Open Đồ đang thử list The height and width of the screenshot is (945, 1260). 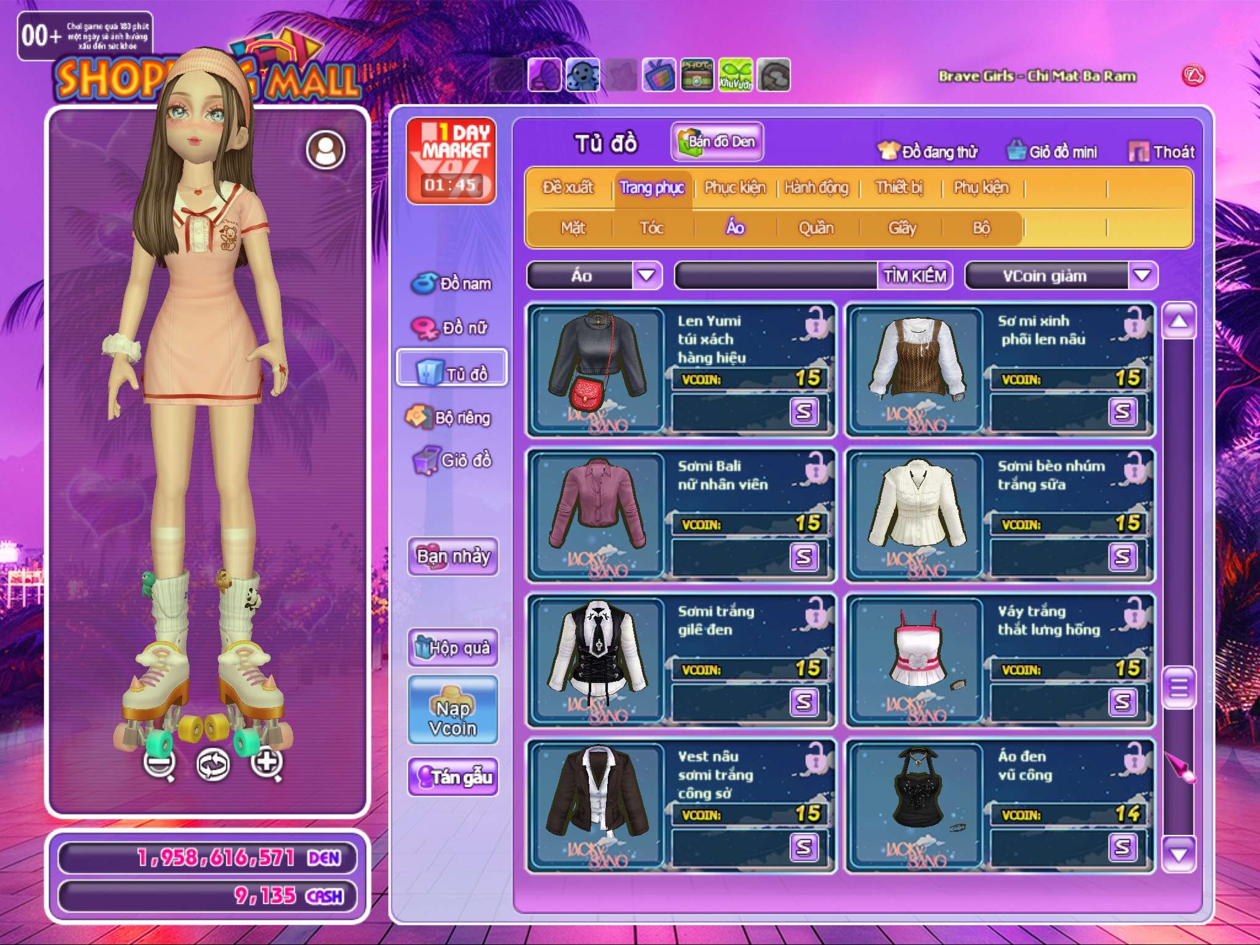[x=928, y=151]
